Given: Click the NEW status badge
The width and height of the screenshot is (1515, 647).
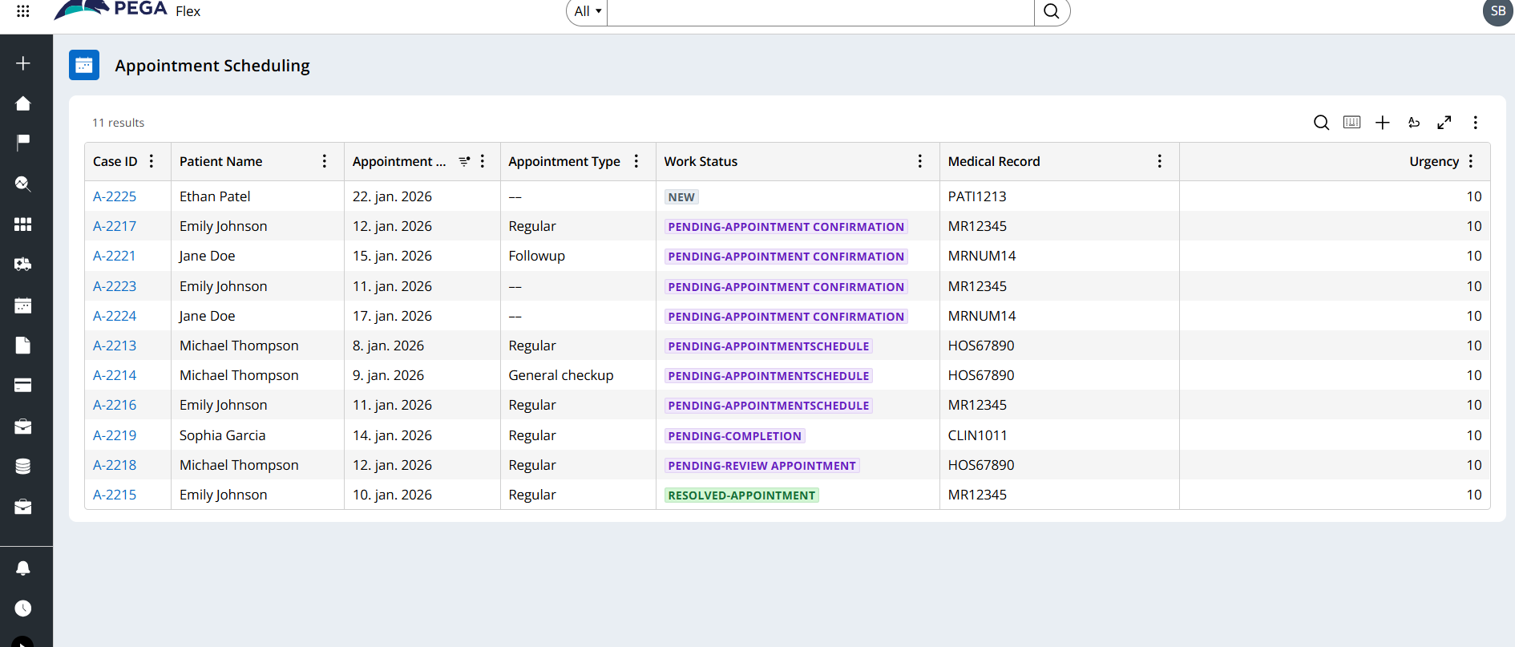Looking at the screenshot, I should pyautogui.click(x=681, y=197).
